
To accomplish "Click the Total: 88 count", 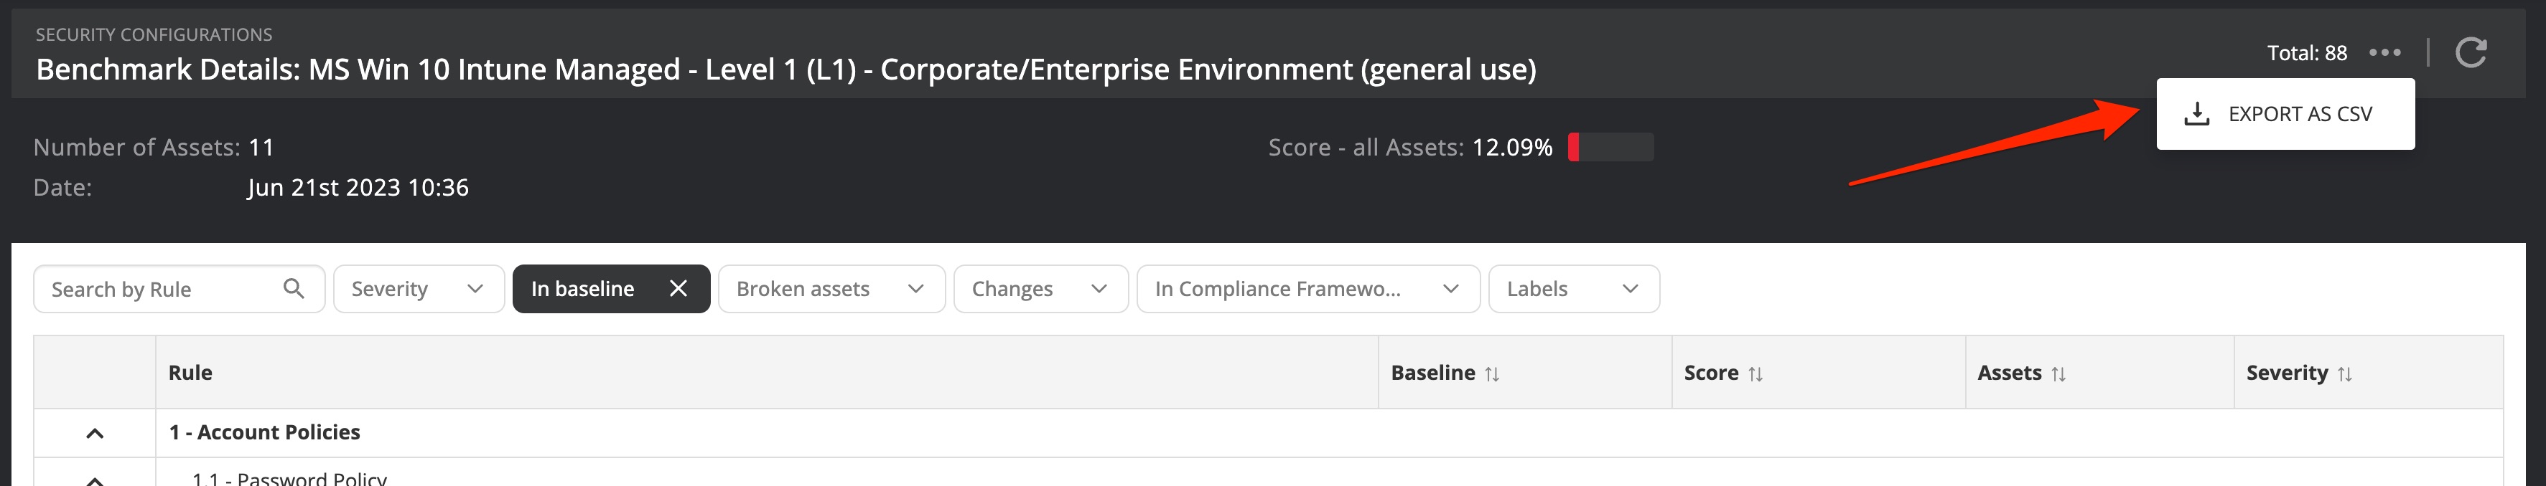I will tap(2305, 52).
